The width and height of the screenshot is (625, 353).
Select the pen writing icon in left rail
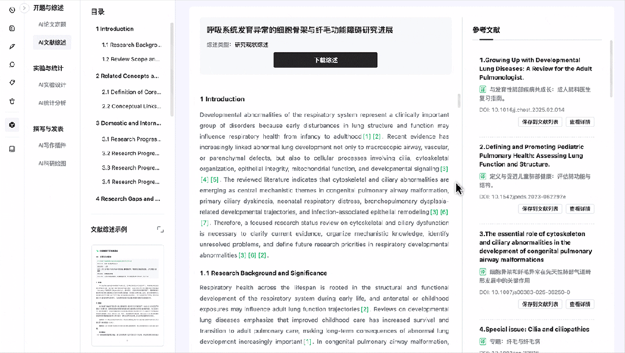tap(12, 47)
